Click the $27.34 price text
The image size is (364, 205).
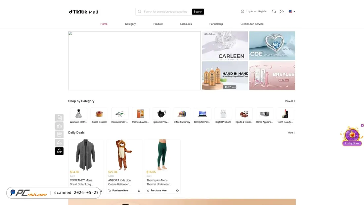click(113, 172)
